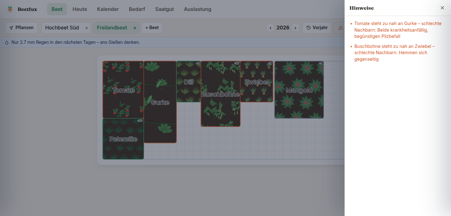The height and width of the screenshot is (216, 451).
Task: Close the Freilandbeet tab
Action: [135, 28]
